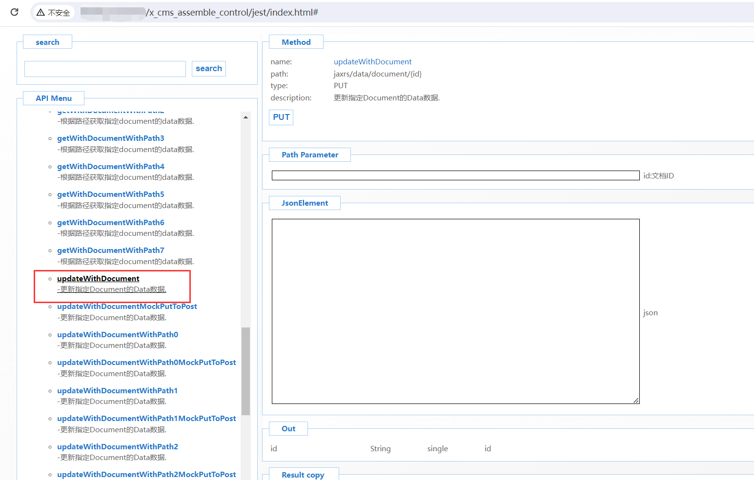The width and height of the screenshot is (754, 480).
Task: Open getWithDocumentWithPath3 API entry
Action: (x=110, y=138)
